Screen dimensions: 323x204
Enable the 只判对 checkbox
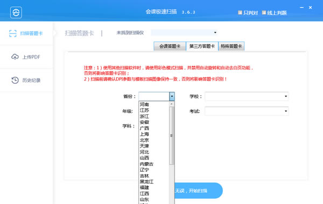pos(240,12)
